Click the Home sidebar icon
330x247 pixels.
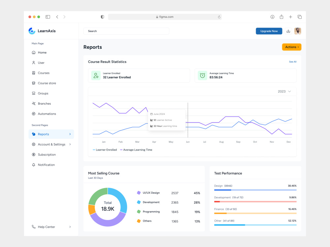click(x=33, y=52)
